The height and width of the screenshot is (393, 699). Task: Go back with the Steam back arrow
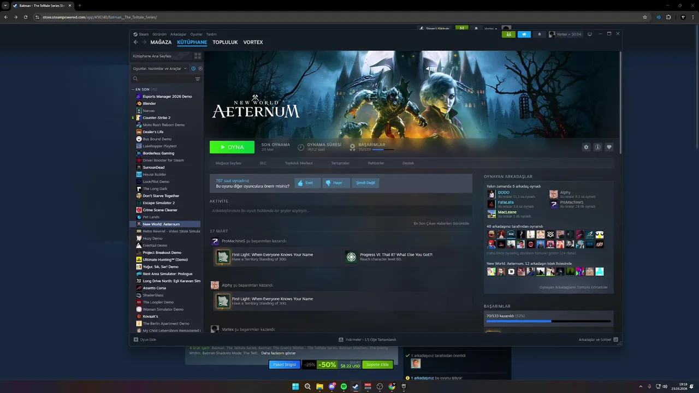pos(136,42)
